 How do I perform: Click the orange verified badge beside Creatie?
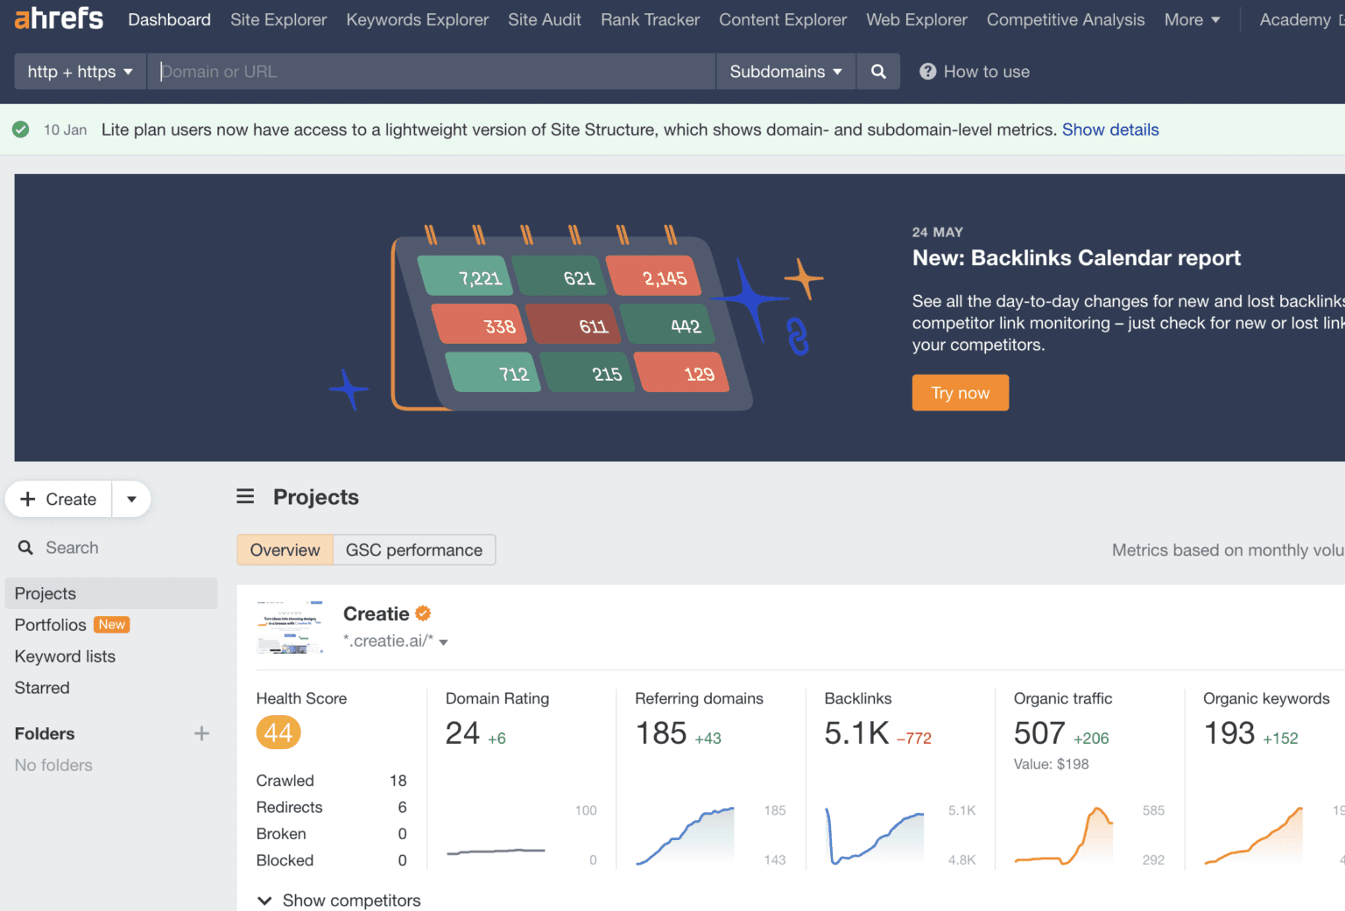(423, 613)
